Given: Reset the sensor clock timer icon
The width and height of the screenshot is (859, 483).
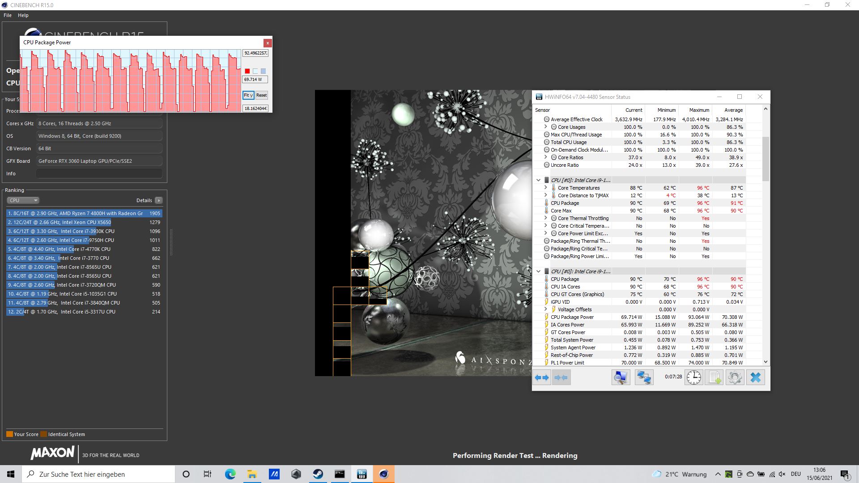Looking at the screenshot, I should pyautogui.click(x=694, y=377).
